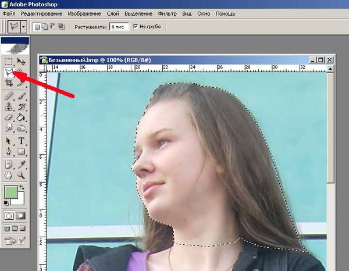Click the document's vertical scrollbar up arrow

click(330, 69)
